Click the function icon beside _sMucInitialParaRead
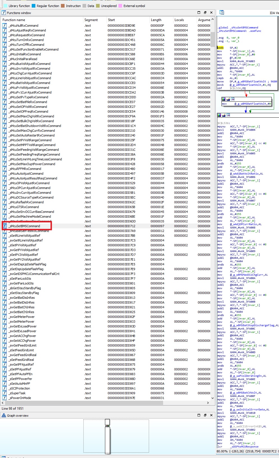 [x=4, y=59]
